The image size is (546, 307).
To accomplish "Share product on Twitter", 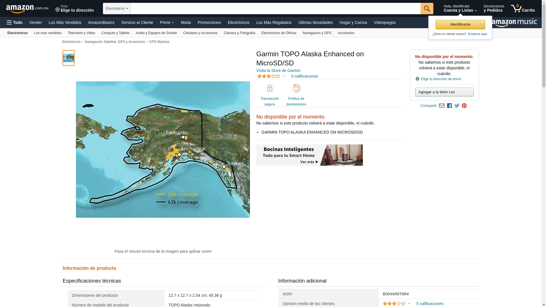I will coord(457,106).
